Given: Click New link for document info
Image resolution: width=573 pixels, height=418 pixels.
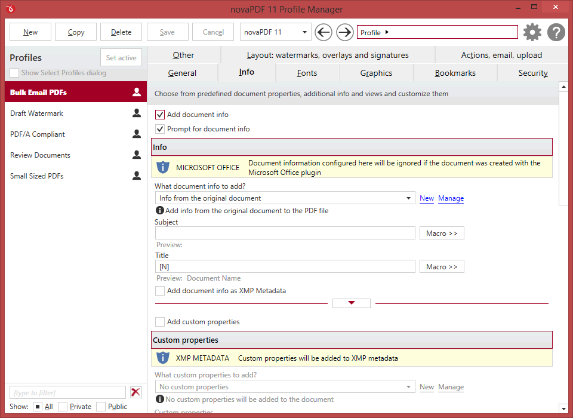Looking at the screenshot, I should tap(426, 198).
